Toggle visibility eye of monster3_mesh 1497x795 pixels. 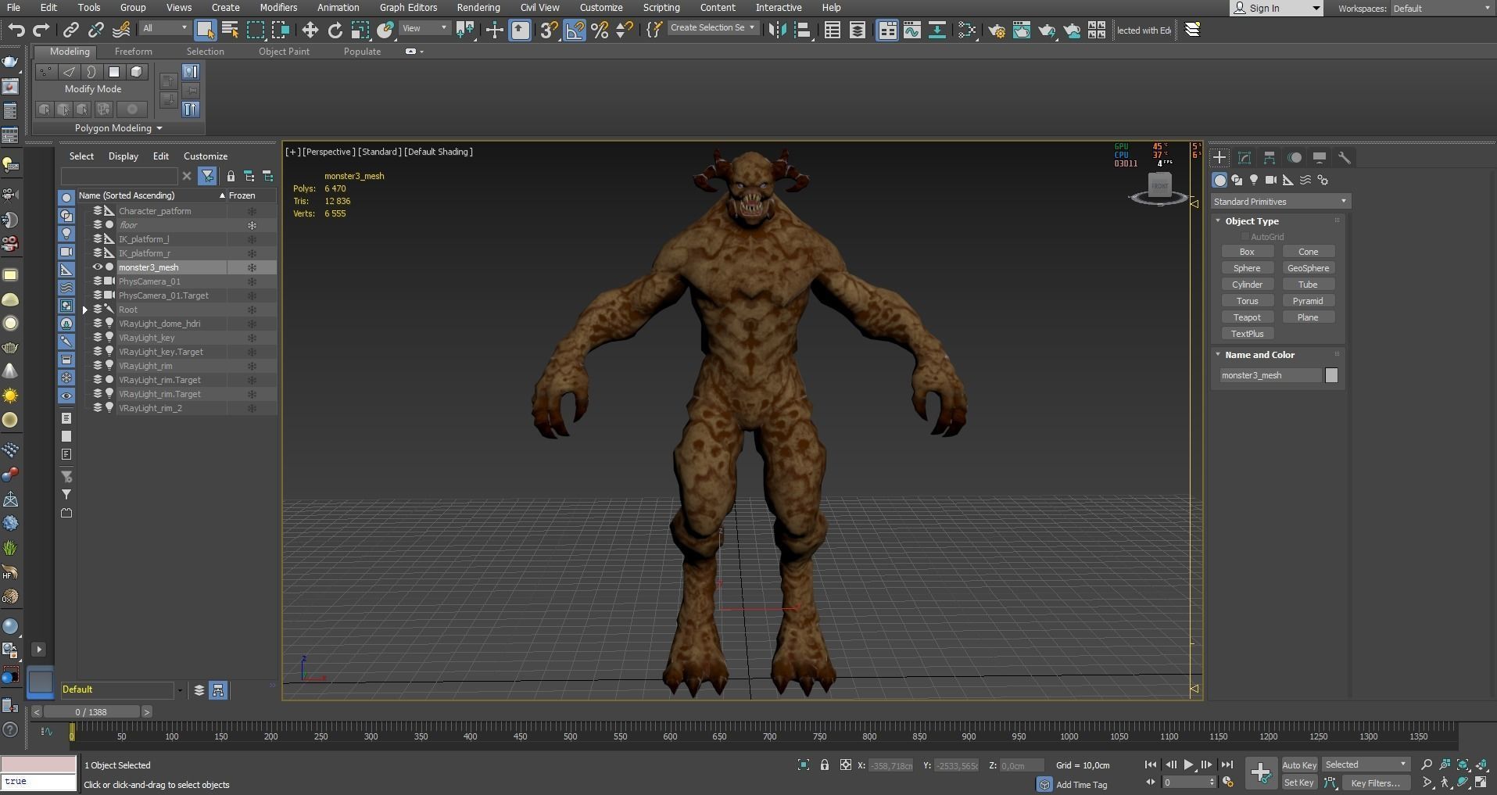coord(98,267)
